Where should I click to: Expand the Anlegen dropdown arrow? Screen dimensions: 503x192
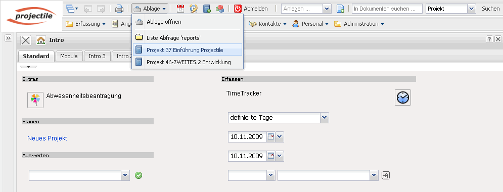coord(327,9)
